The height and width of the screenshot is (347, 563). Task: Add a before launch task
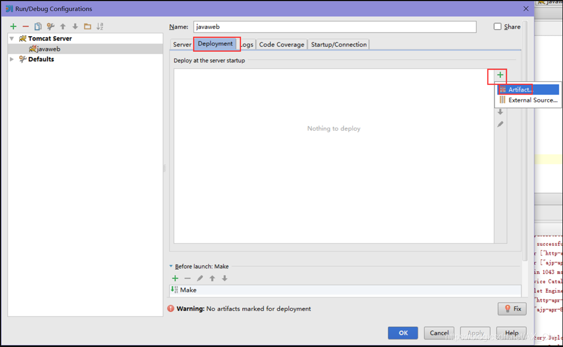175,278
